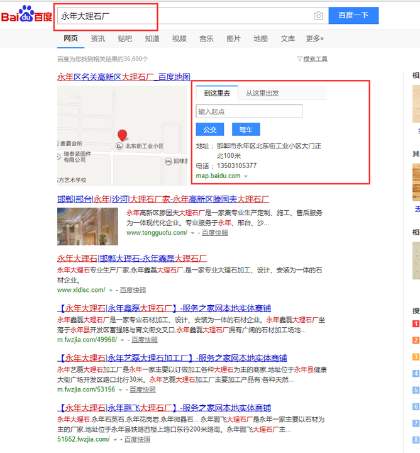The image size is (420, 453).
Task: Click the Baidu logo
Action: (x=26, y=14)
